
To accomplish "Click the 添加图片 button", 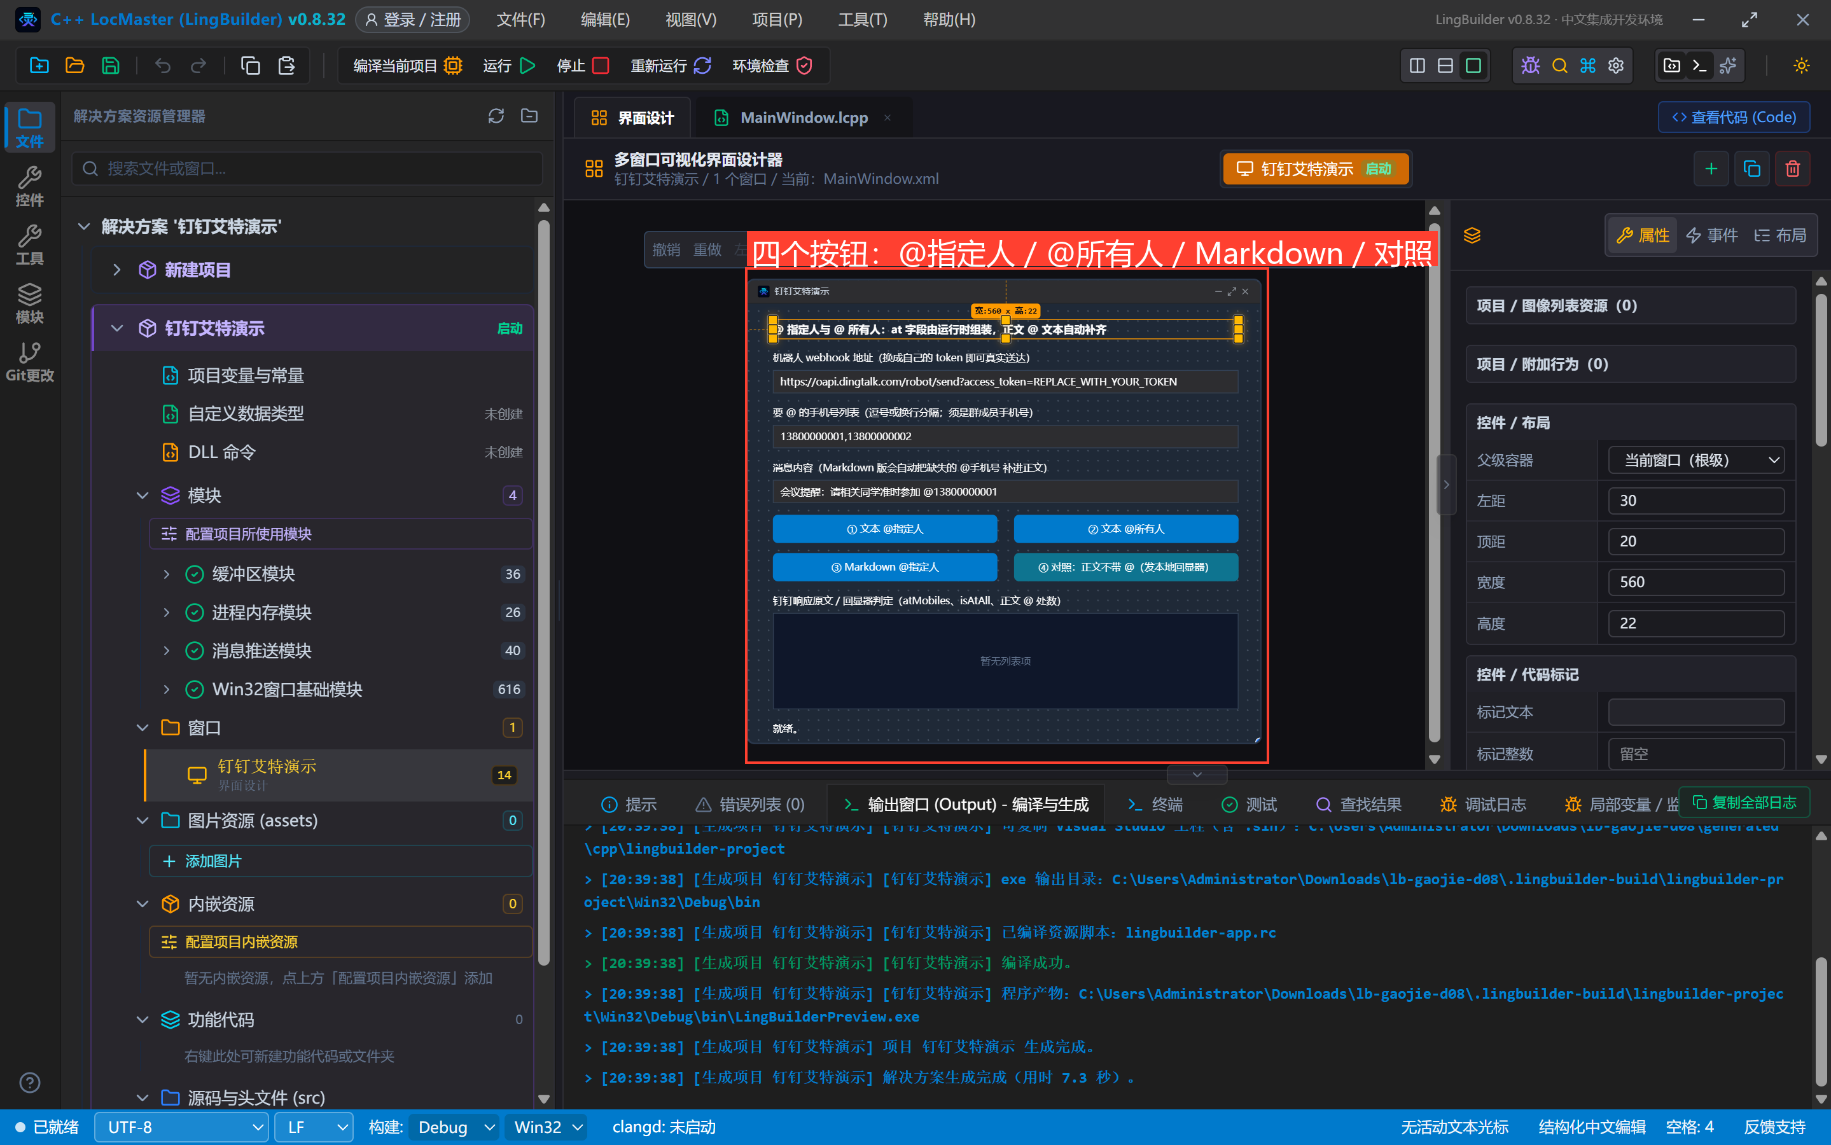I will click(x=341, y=861).
